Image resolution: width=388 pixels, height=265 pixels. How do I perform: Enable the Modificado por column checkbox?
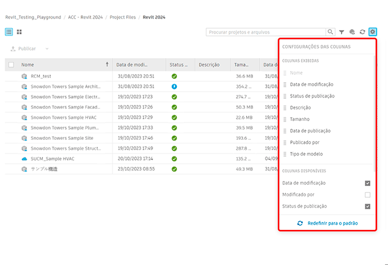click(x=367, y=195)
